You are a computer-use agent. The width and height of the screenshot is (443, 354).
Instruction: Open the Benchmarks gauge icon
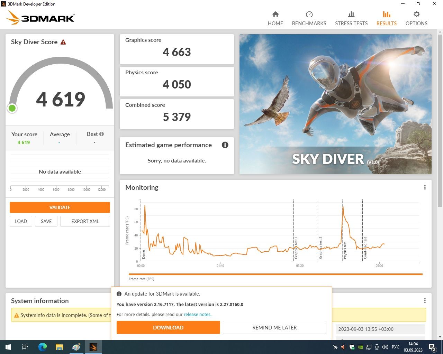(309, 14)
